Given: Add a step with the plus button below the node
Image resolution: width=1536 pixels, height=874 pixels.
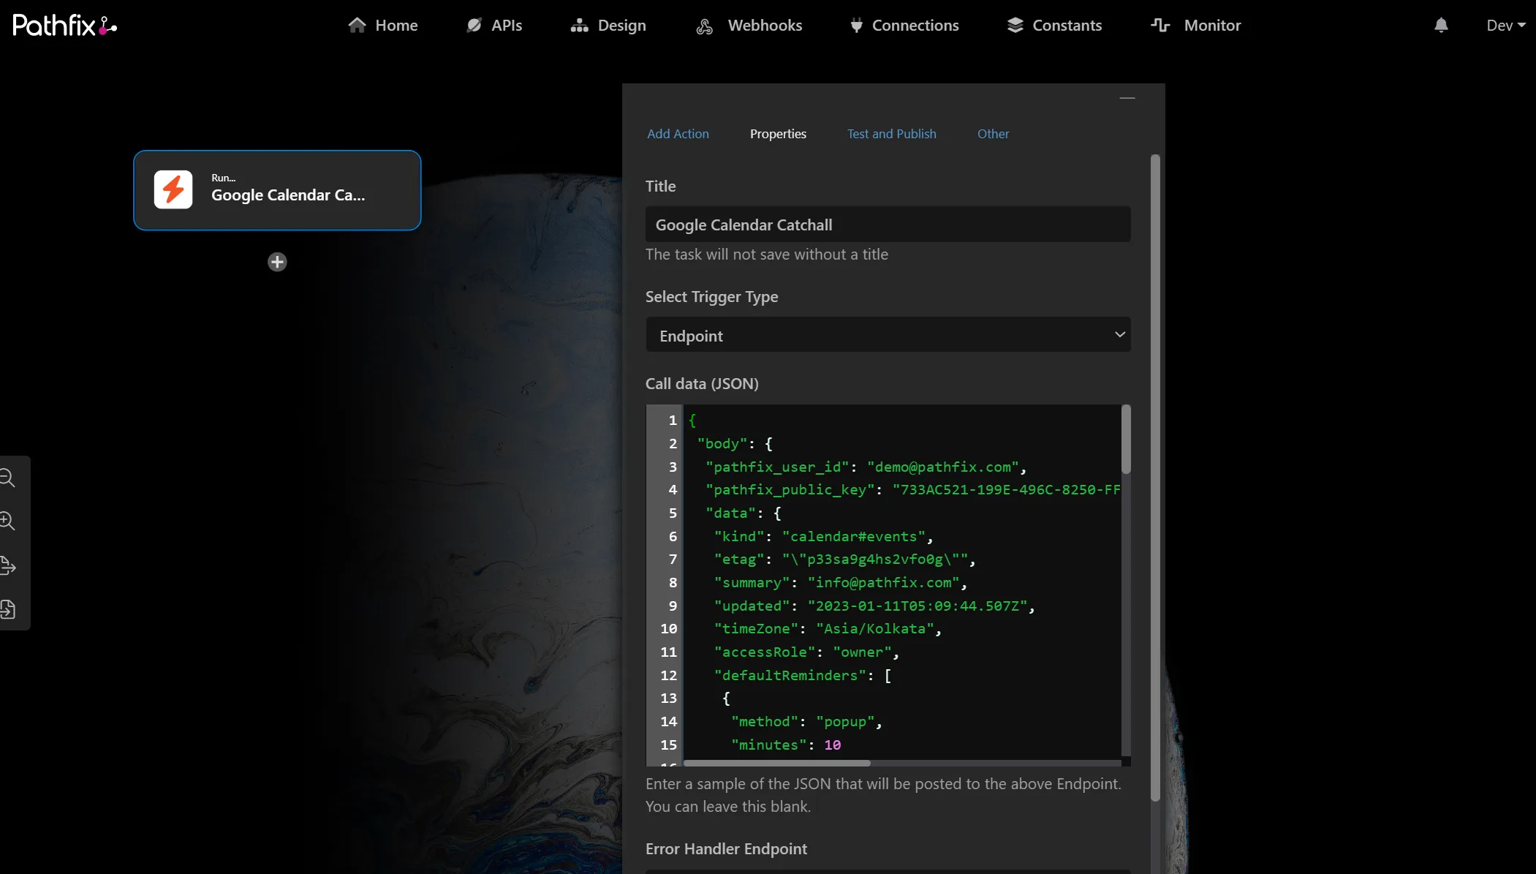Looking at the screenshot, I should pyautogui.click(x=277, y=262).
